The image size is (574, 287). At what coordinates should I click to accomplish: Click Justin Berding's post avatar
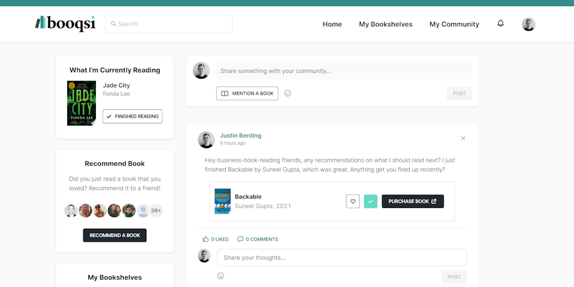pyautogui.click(x=206, y=140)
